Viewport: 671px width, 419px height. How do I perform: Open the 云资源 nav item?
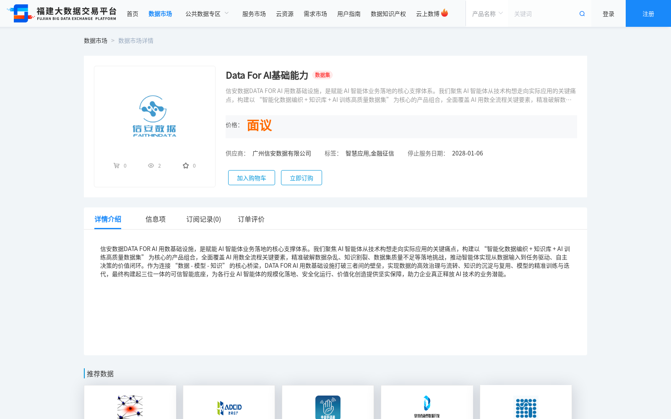pos(285,14)
